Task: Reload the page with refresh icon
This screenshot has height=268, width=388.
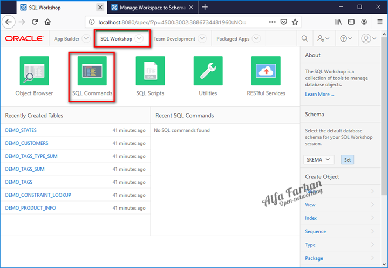Action: tap(35, 22)
